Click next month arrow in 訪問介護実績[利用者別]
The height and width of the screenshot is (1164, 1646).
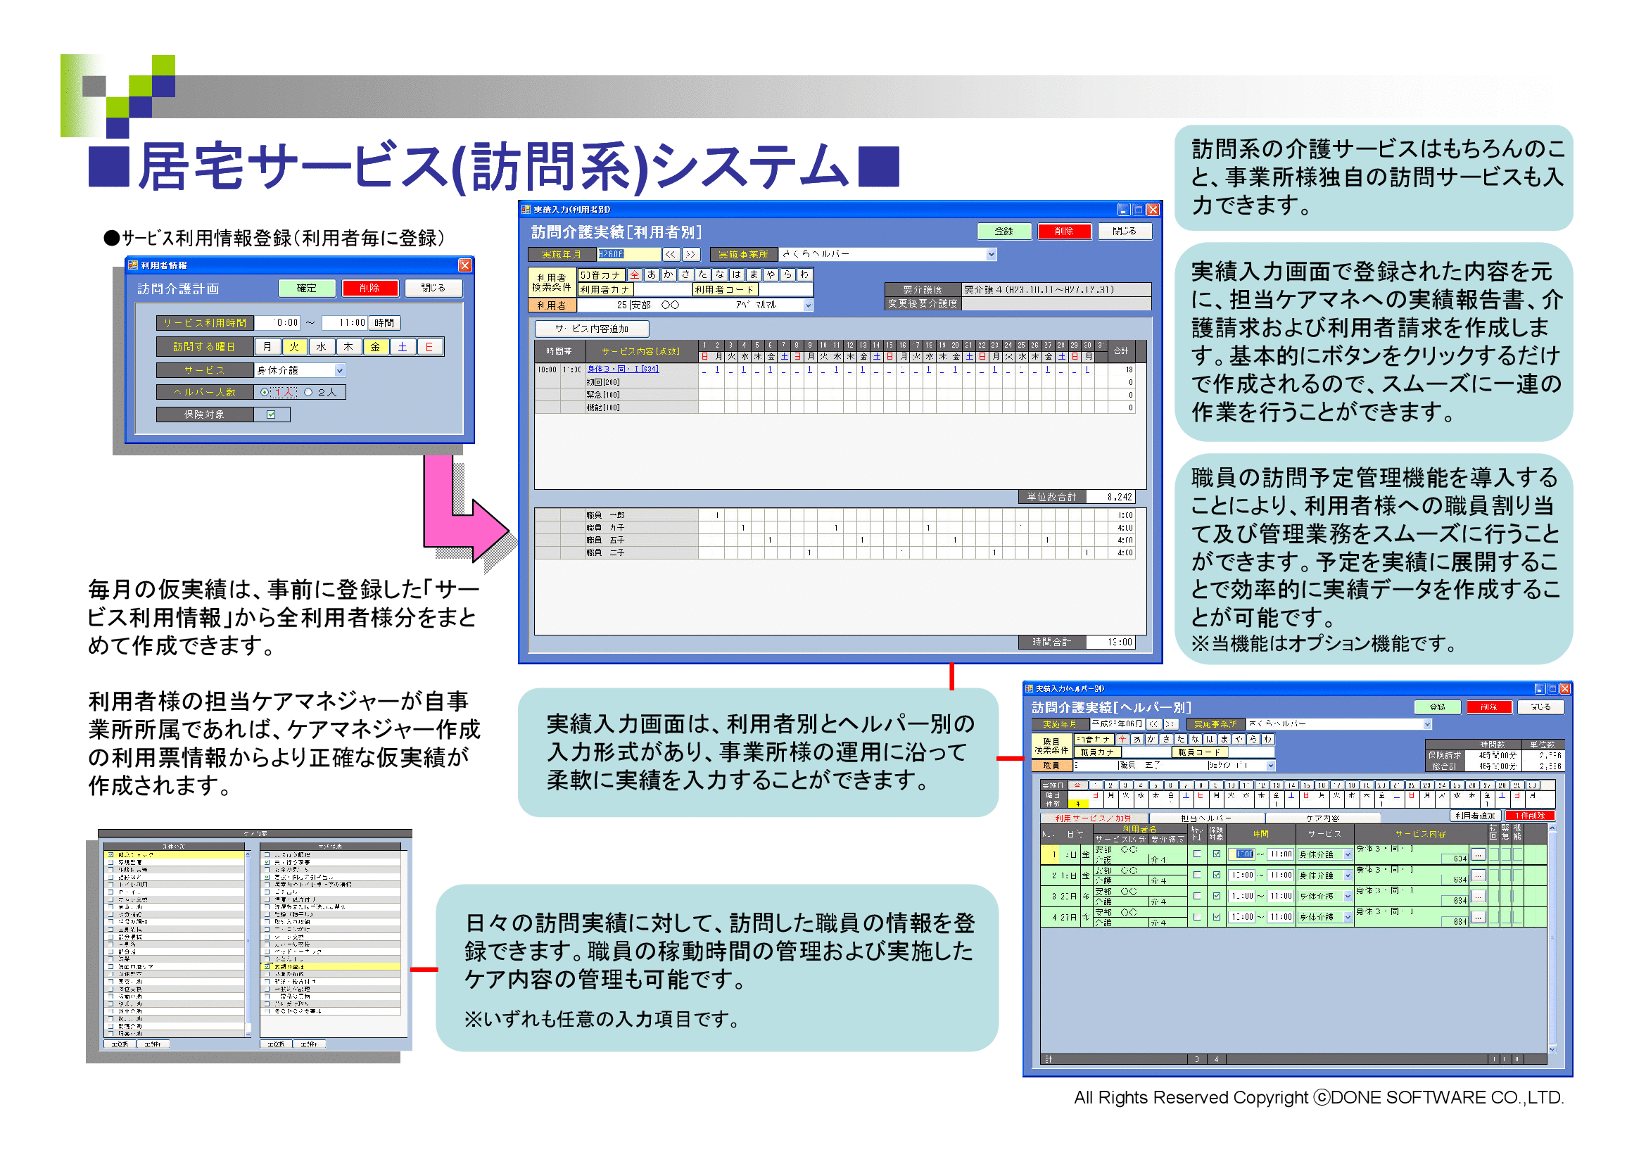690,255
